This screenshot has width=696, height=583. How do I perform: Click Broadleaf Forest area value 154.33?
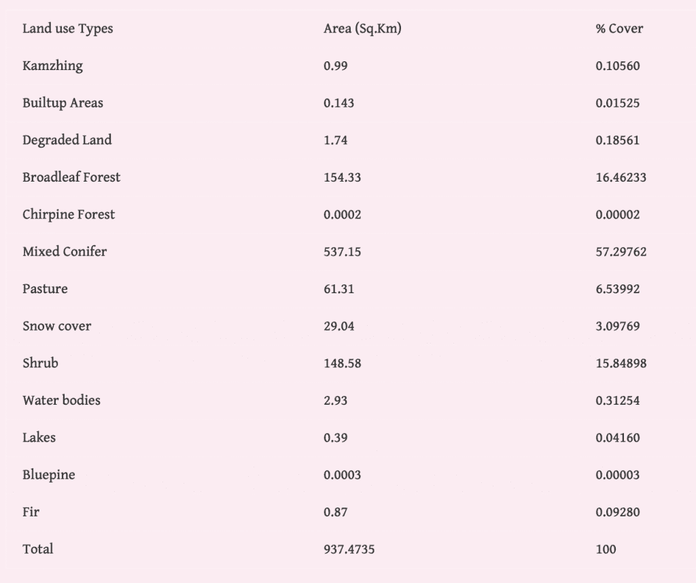click(342, 178)
